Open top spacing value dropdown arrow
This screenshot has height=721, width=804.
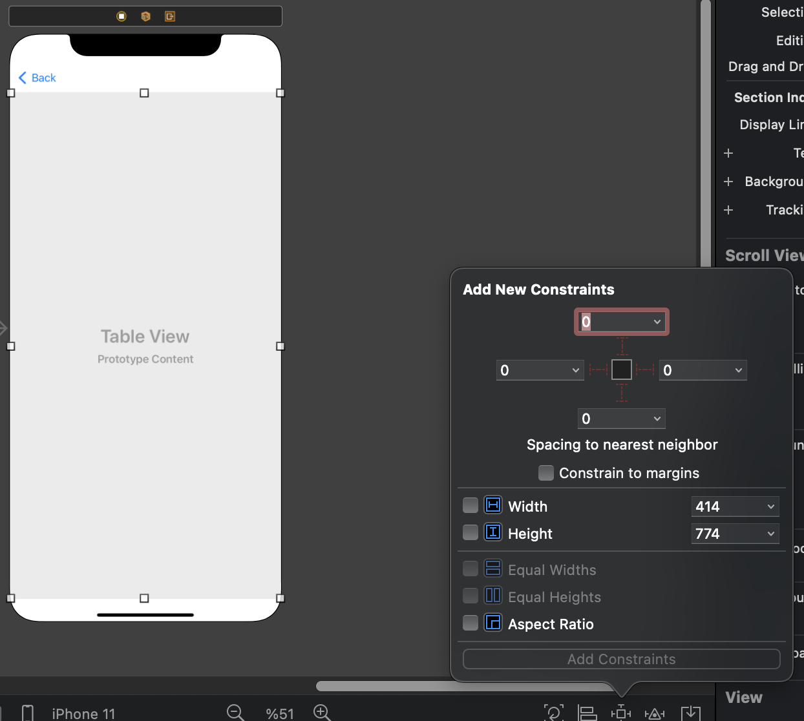tap(657, 322)
